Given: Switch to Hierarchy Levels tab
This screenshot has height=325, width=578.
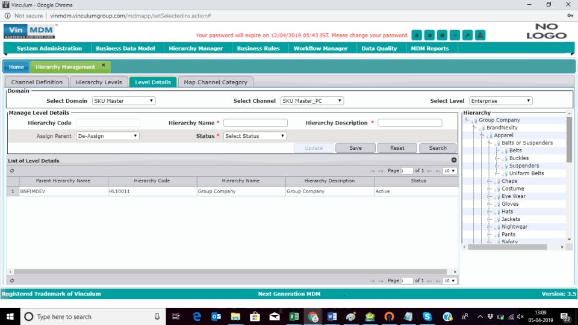Looking at the screenshot, I should click(x=99, y=82).
